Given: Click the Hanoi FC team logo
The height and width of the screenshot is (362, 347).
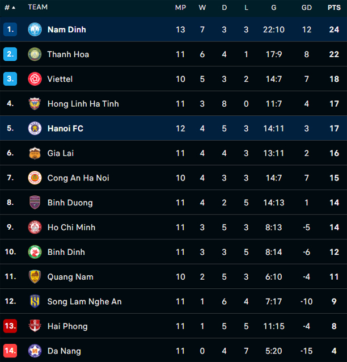Looking at the screenshot, I should coord(35,128).
